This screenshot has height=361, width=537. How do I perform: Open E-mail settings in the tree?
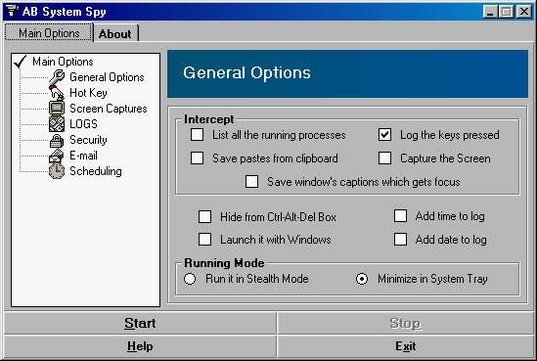[x=83, y=156]
